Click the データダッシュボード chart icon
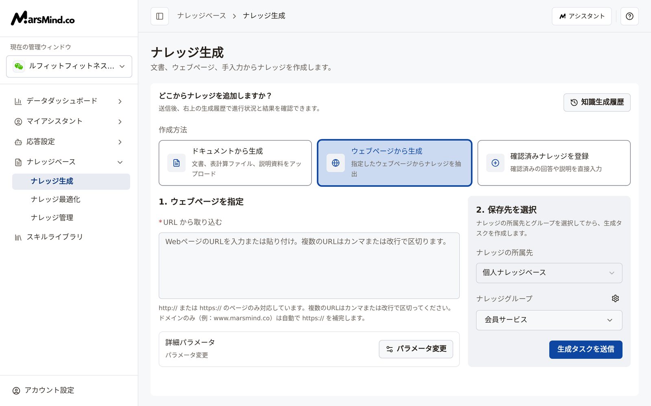This screenshot has width=651, height=406. 18,101
